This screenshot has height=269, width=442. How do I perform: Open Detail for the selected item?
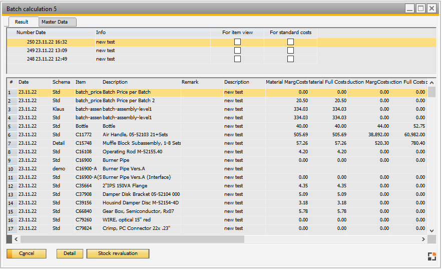tap(70, 253)
